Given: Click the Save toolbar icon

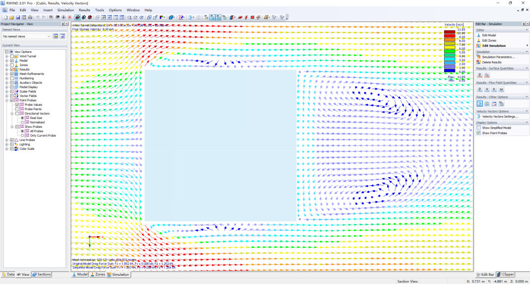Looking at the screenshot, I should pyautogui.click(x=18, y=17).
